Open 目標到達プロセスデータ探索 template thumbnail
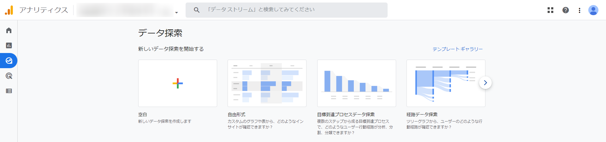606x142 pixels. click(357, 83)
